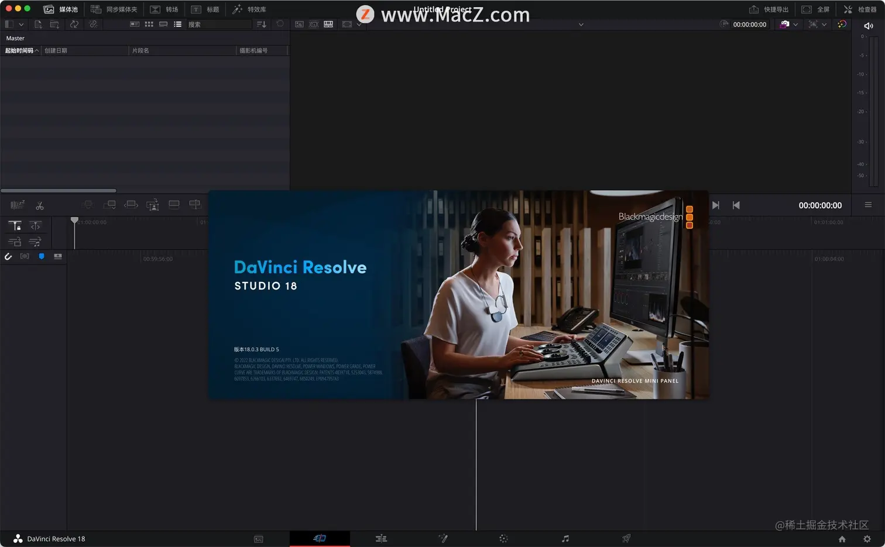Viewport: 885px width, 547px height.
Task: Open timeline options hamburger menu
Action: click(868, 205)
